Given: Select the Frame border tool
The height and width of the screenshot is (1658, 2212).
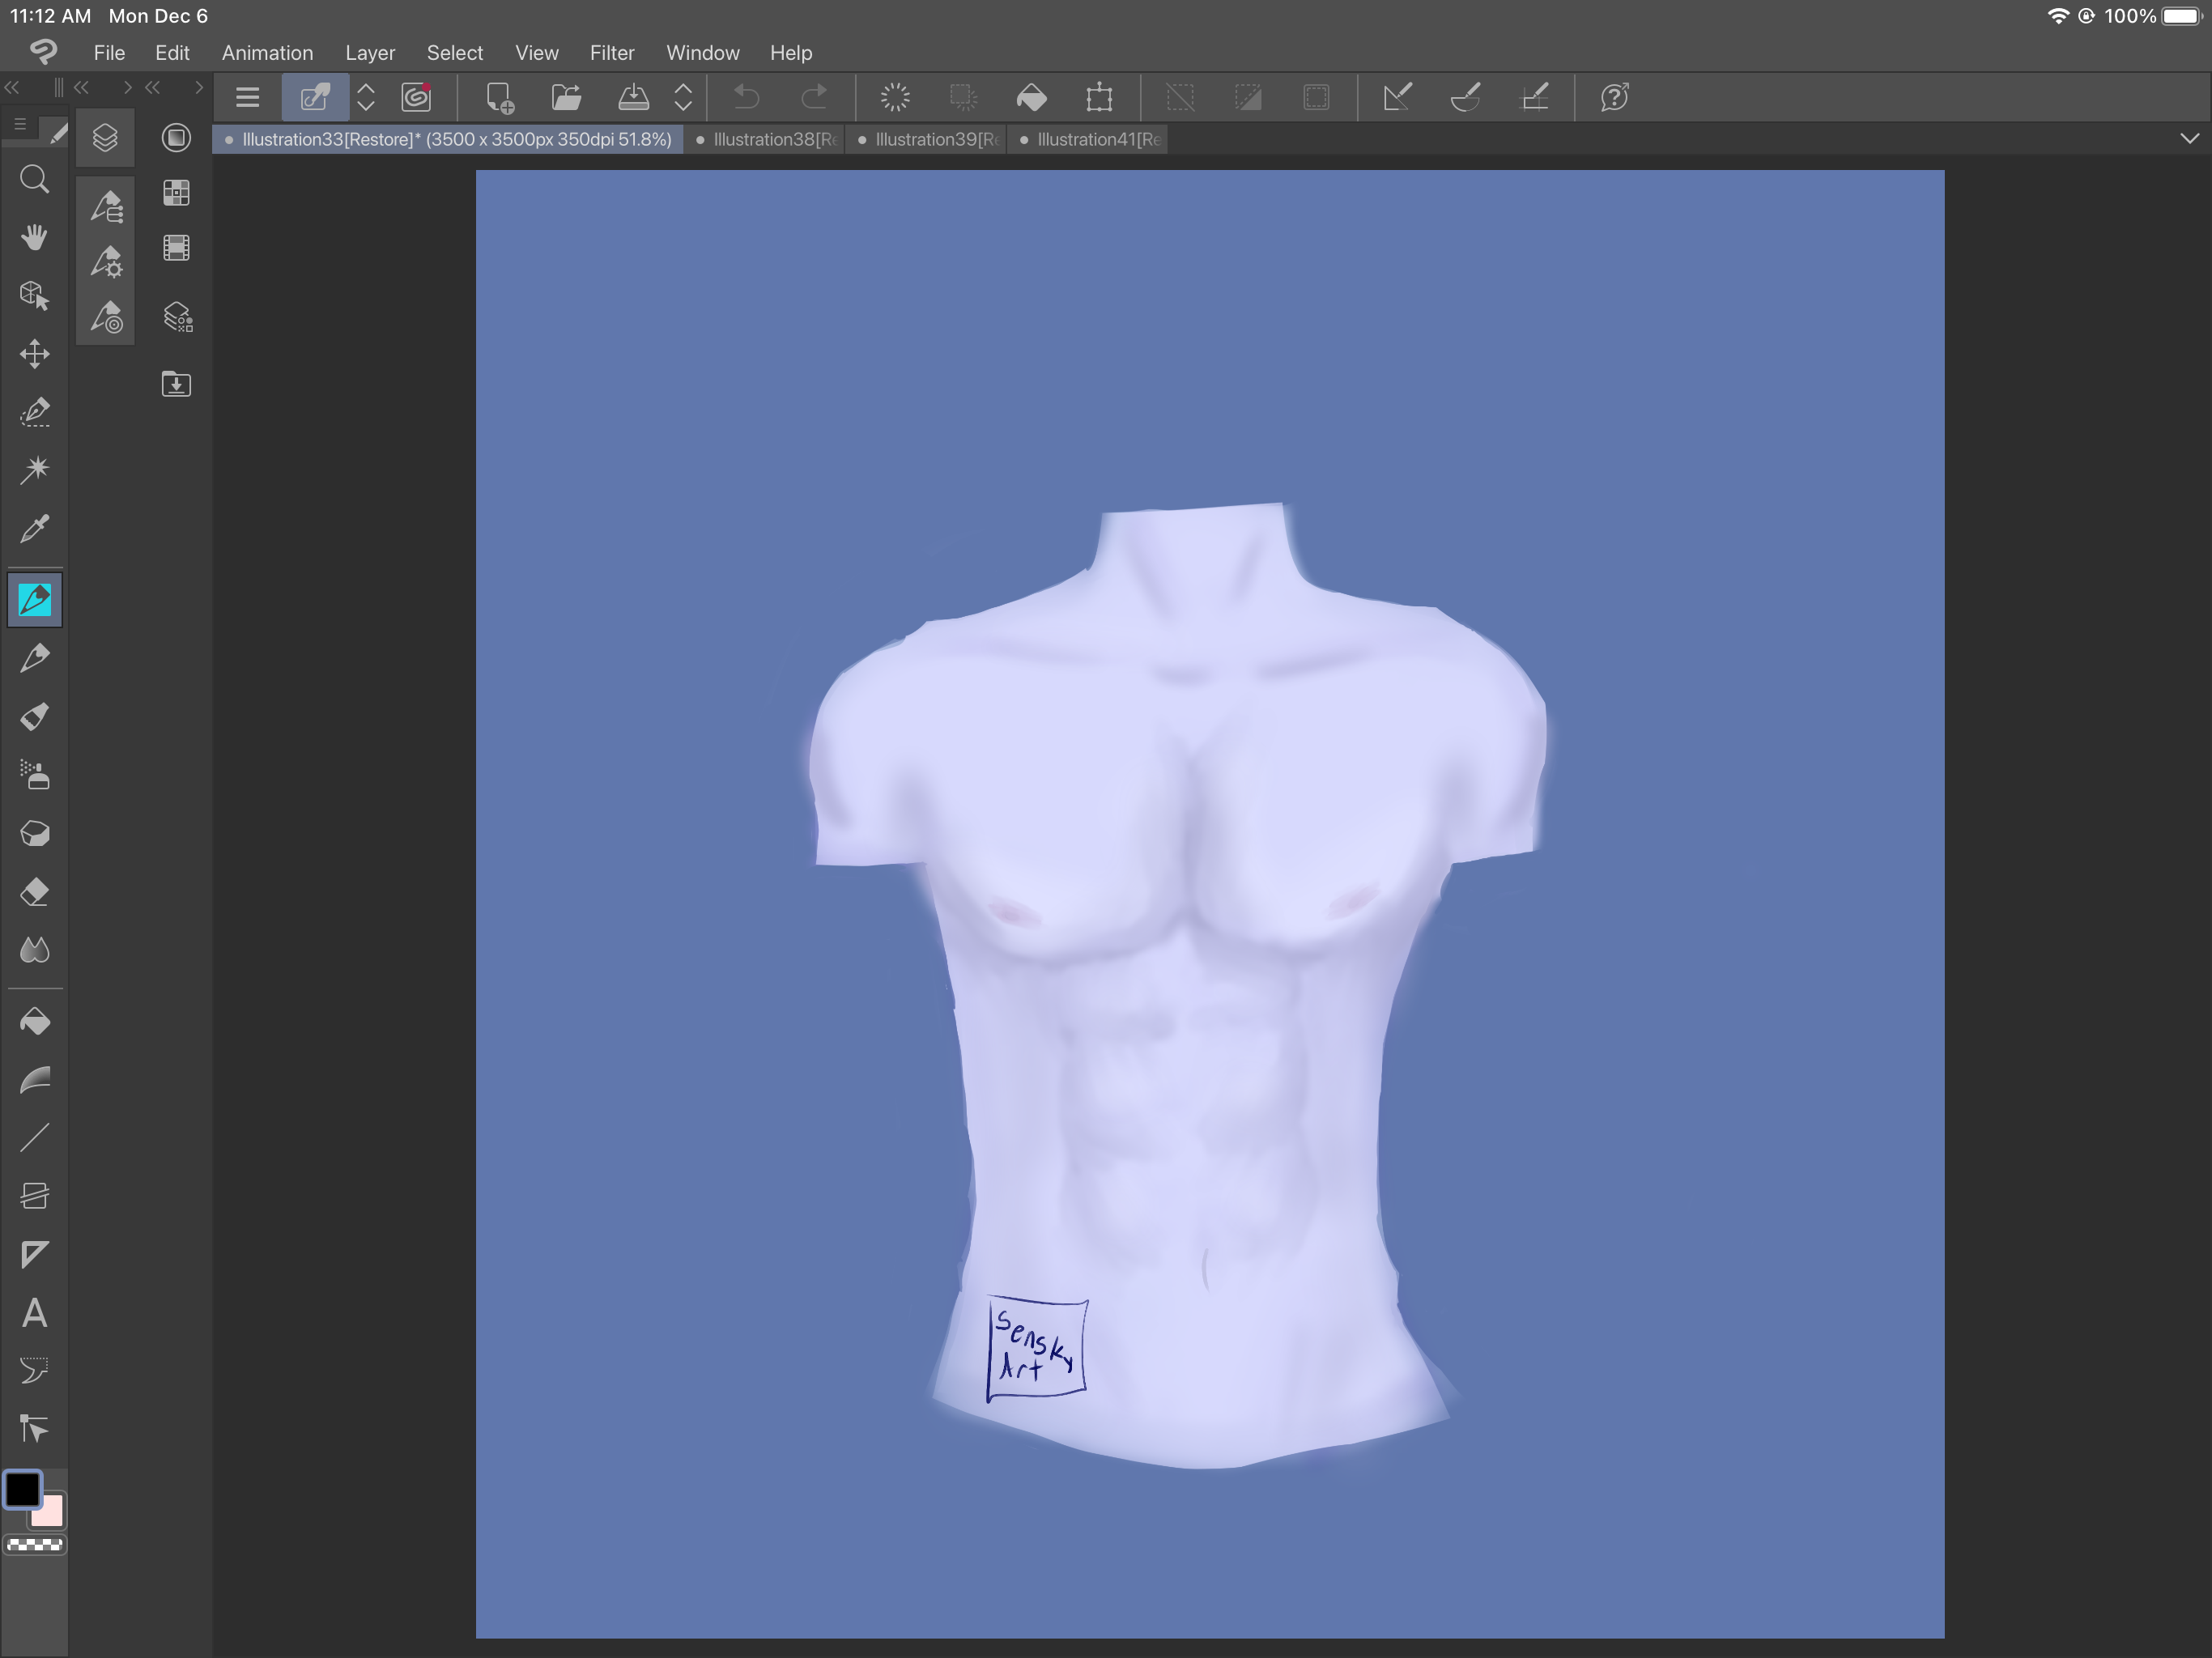Looking at the screenshot, I should (35, 1196).
